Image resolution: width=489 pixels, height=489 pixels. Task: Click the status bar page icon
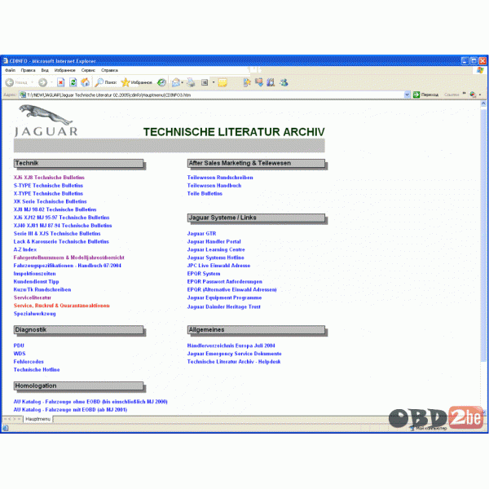(6, 428)
